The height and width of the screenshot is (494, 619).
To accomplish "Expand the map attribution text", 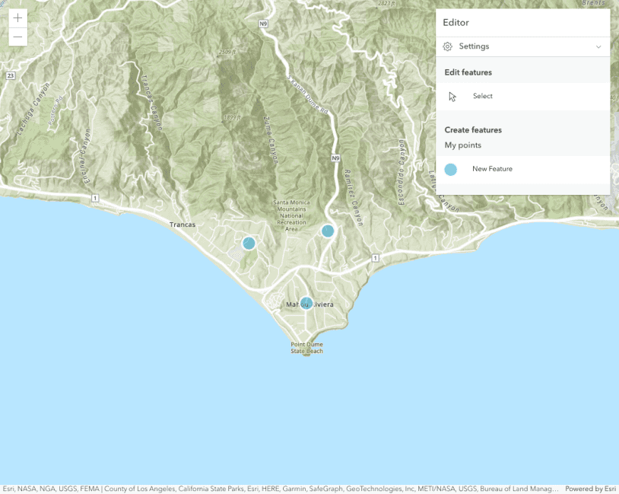I will click(281, 489).
